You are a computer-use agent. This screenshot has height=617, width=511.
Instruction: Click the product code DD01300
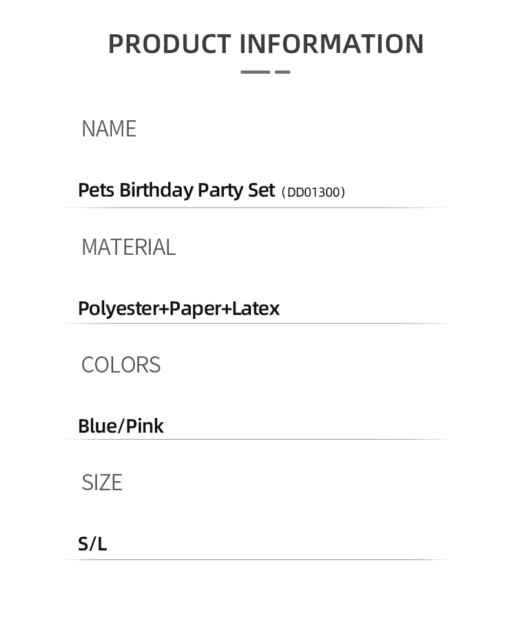click(x=313, y=192)
